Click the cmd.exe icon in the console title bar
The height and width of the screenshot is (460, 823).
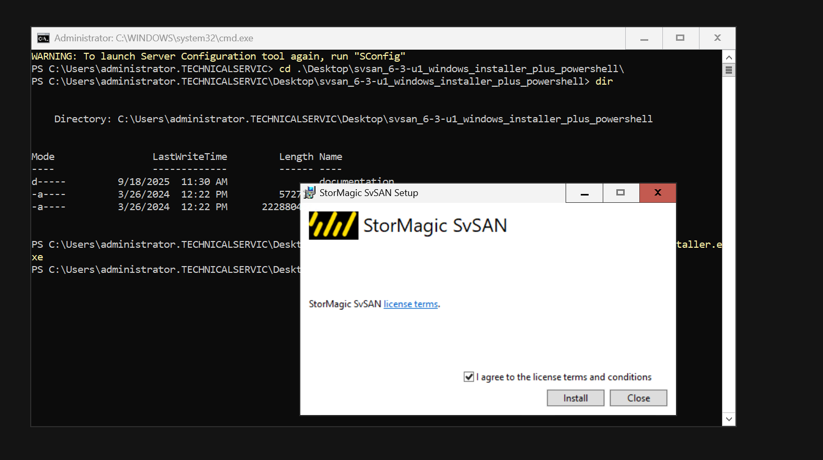point(43,38)
